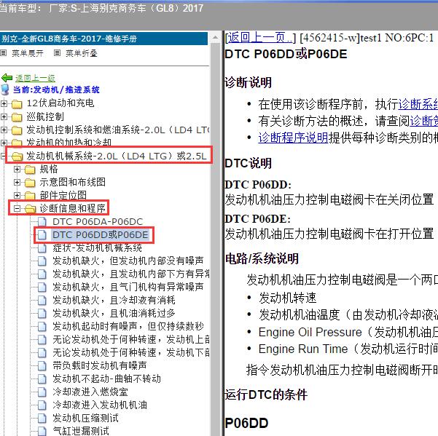Open 无论发动机处于何种转速，发动机下部 entry
The image size is (438, 436).
[x=131, y=352]
